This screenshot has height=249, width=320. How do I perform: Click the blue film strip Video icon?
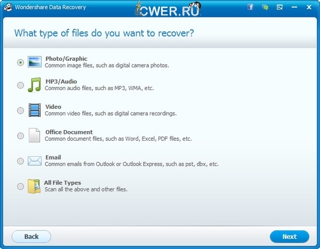click(35, 110)
